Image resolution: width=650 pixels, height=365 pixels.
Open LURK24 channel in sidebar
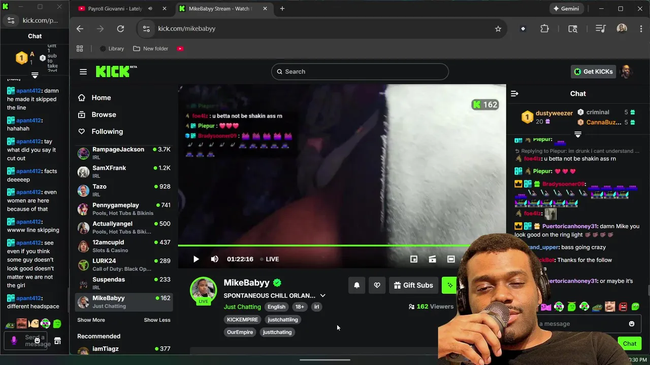124,265
